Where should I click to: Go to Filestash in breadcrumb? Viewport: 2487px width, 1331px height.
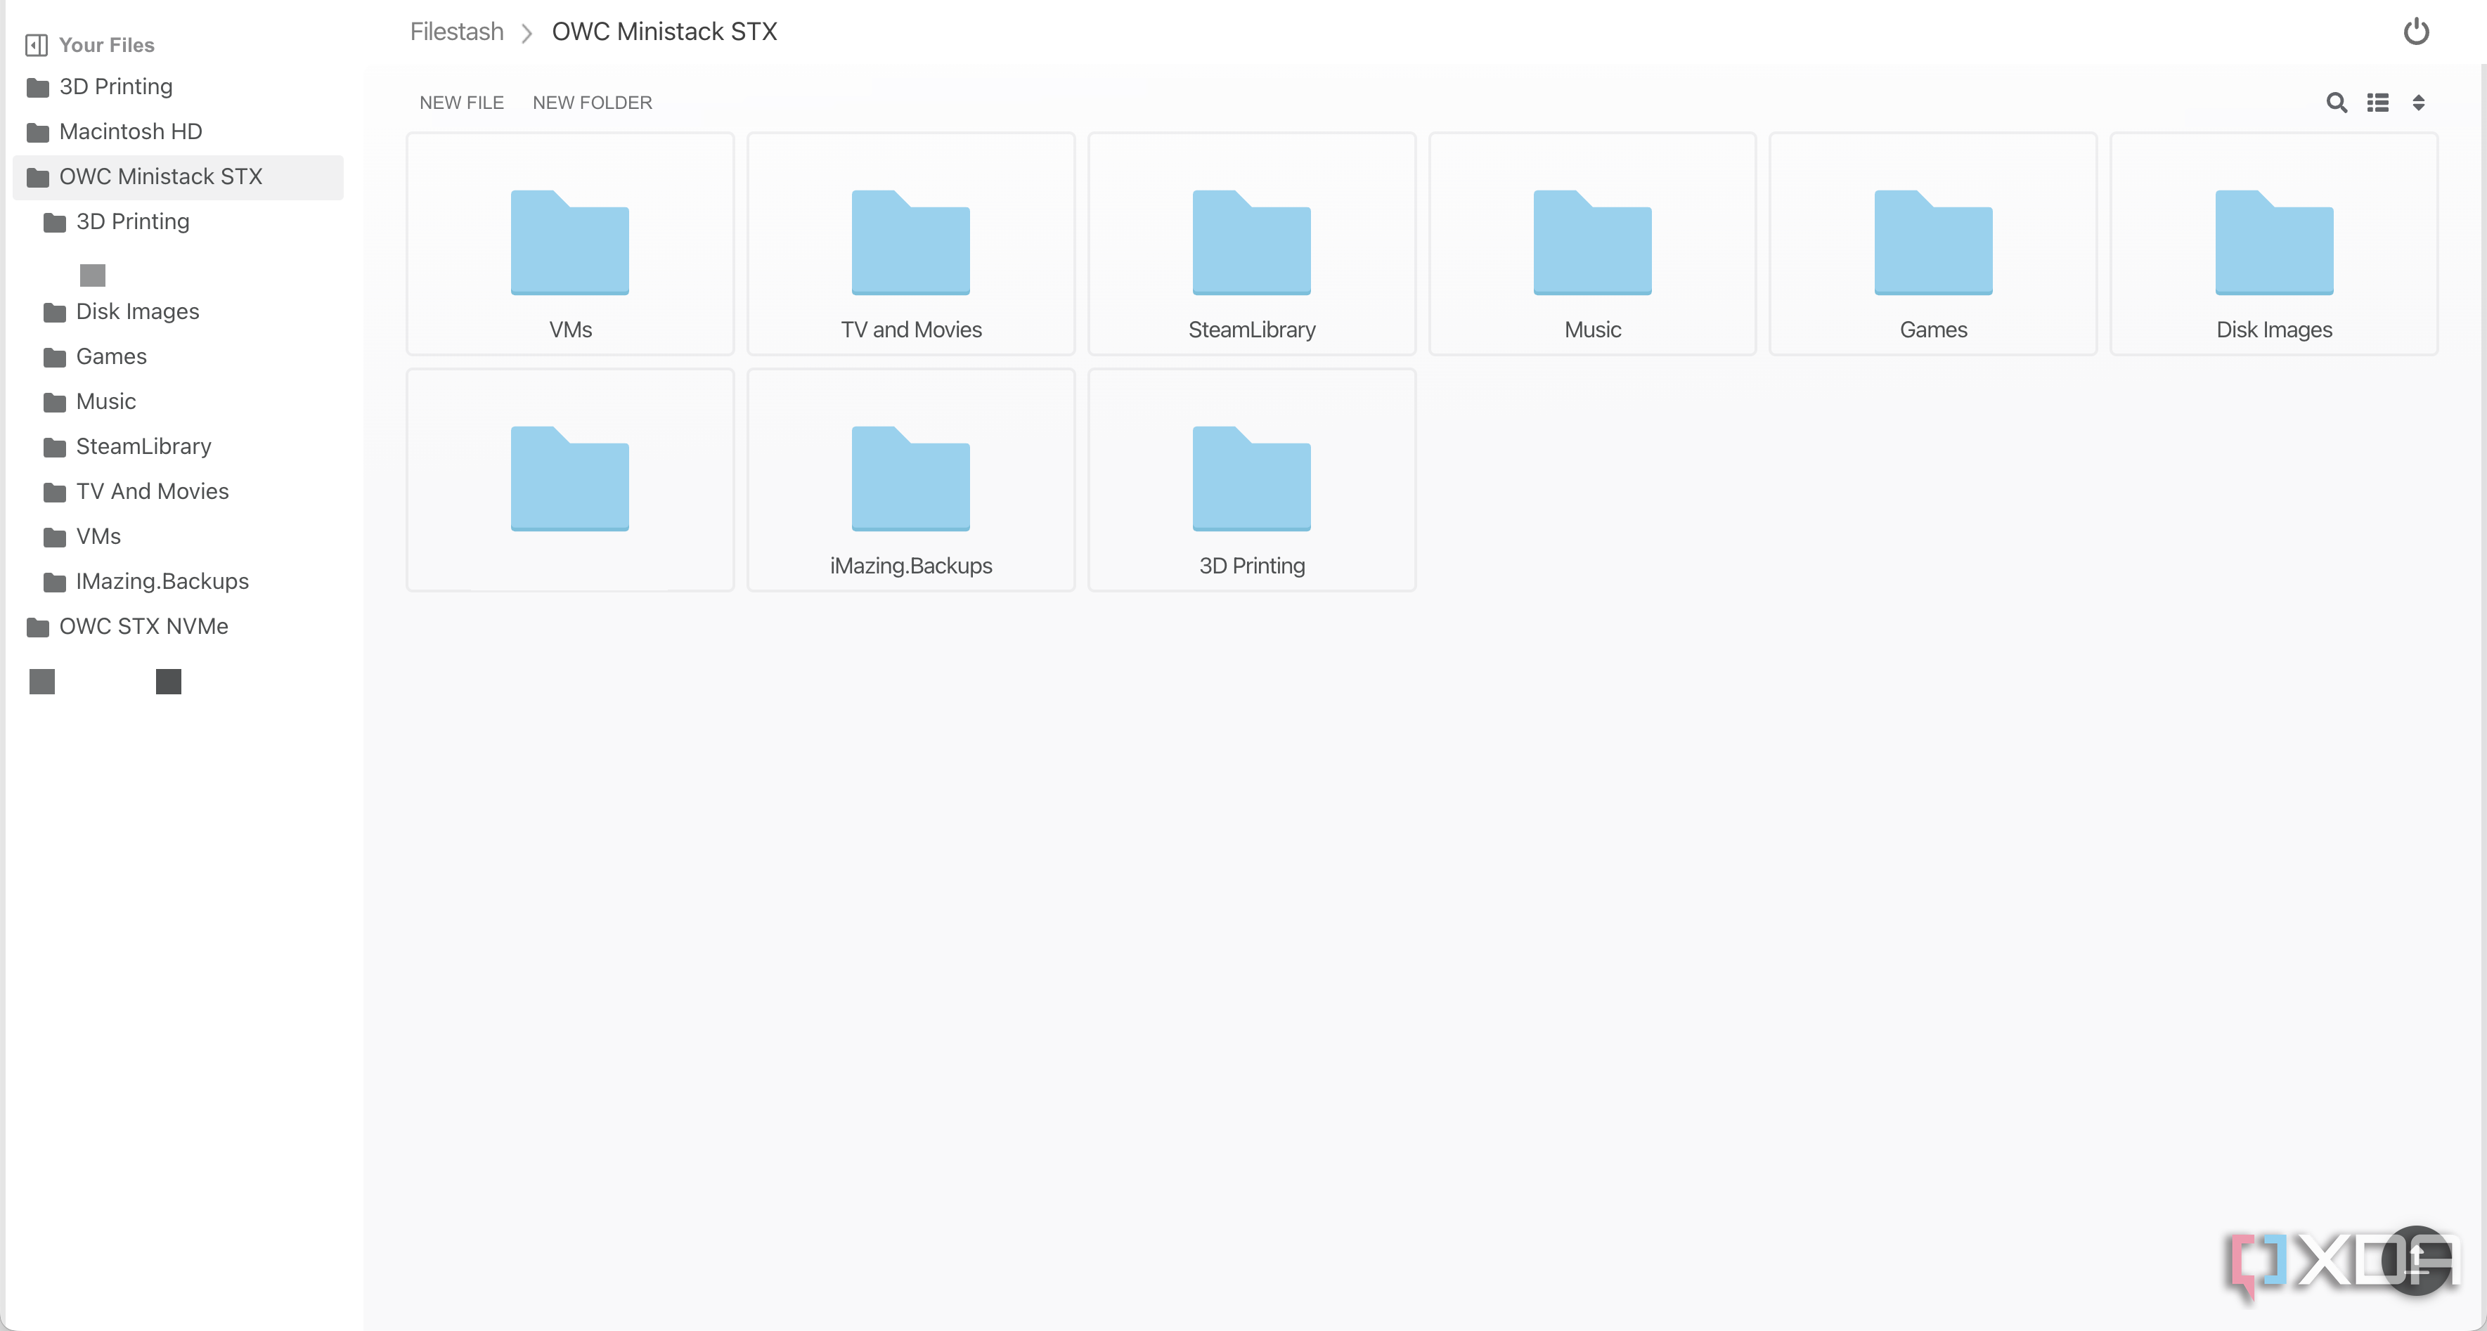click(x=457, y=32)
